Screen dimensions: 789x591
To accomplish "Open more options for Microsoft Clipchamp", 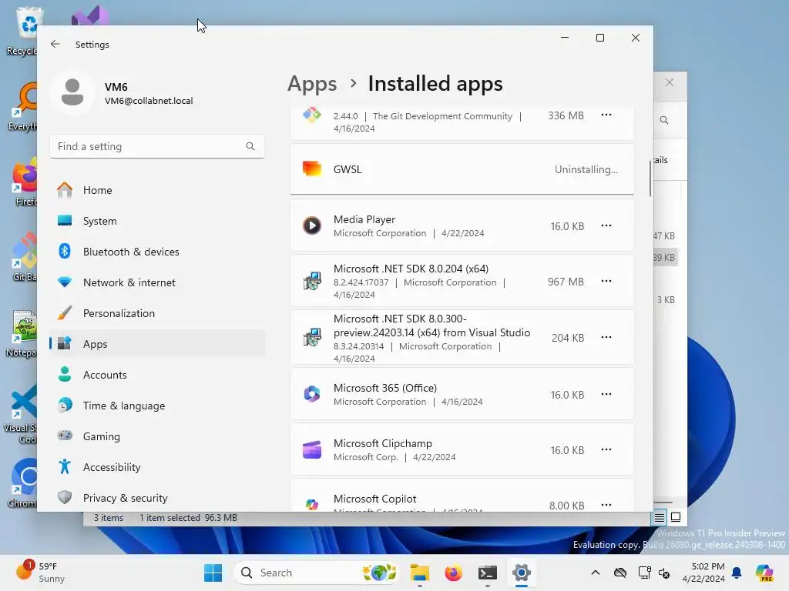I will (606, 449).
